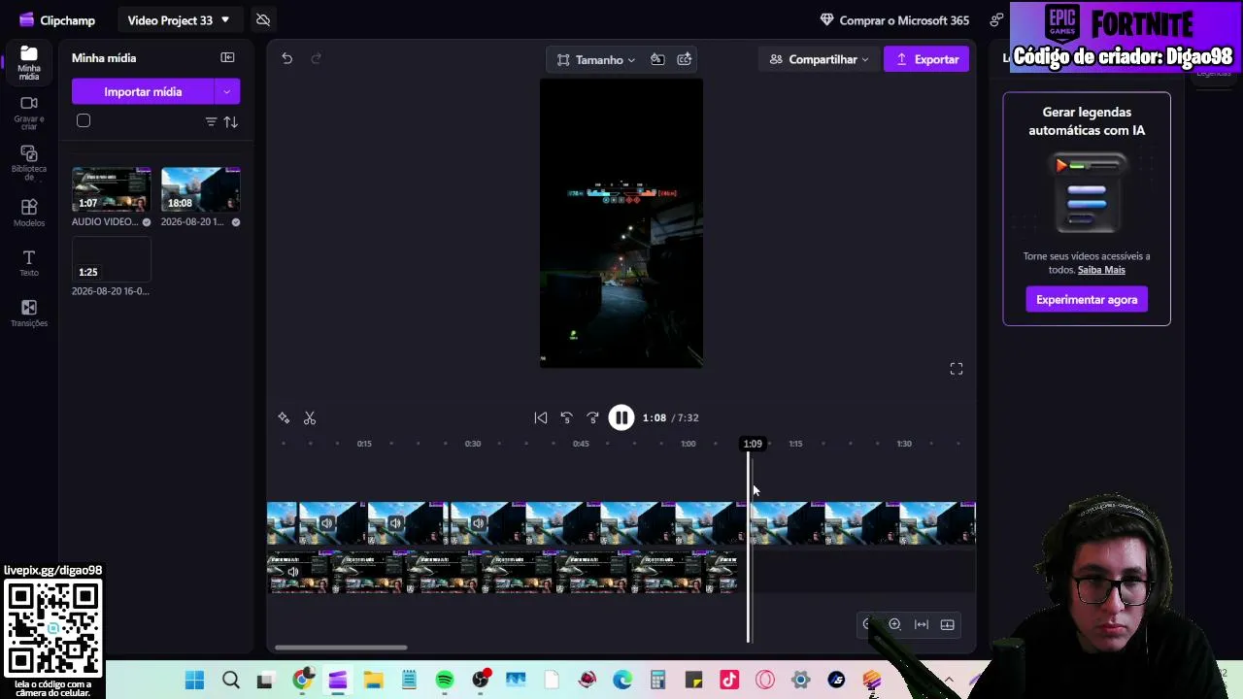This screenshot has width=1243, height=699.
Task: Rewind 5 seconds
Action: click(567, 417)
